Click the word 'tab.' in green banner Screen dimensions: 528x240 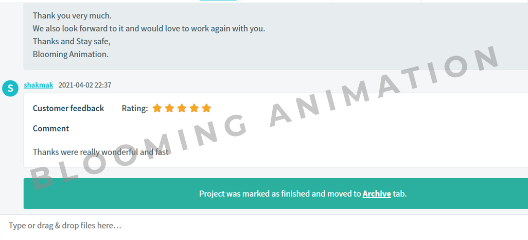pos(400,194)
